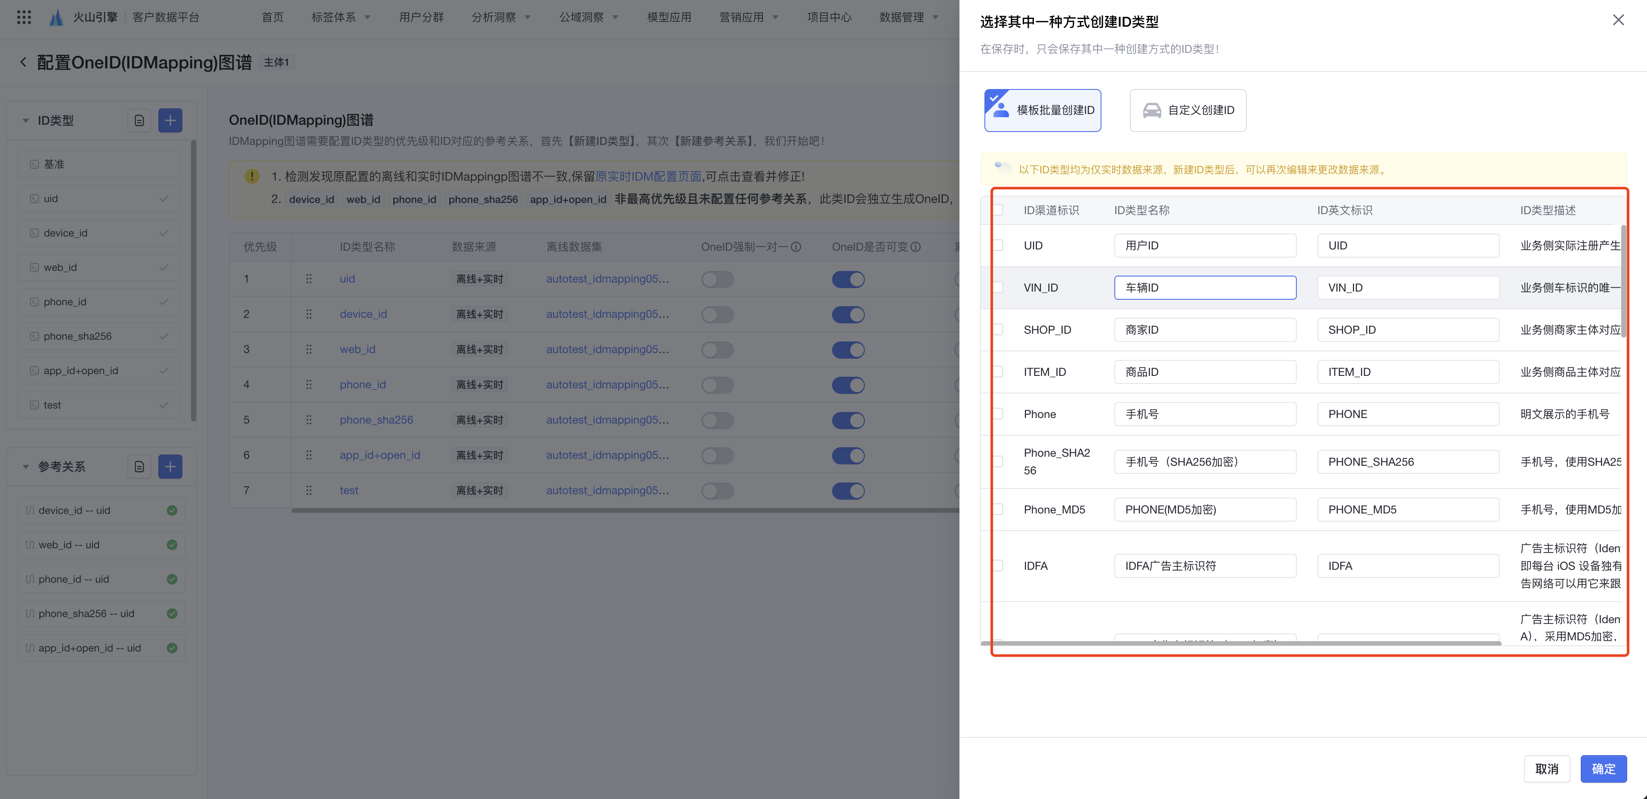Click horizontal scrollbar under priority table

point(625,510)
